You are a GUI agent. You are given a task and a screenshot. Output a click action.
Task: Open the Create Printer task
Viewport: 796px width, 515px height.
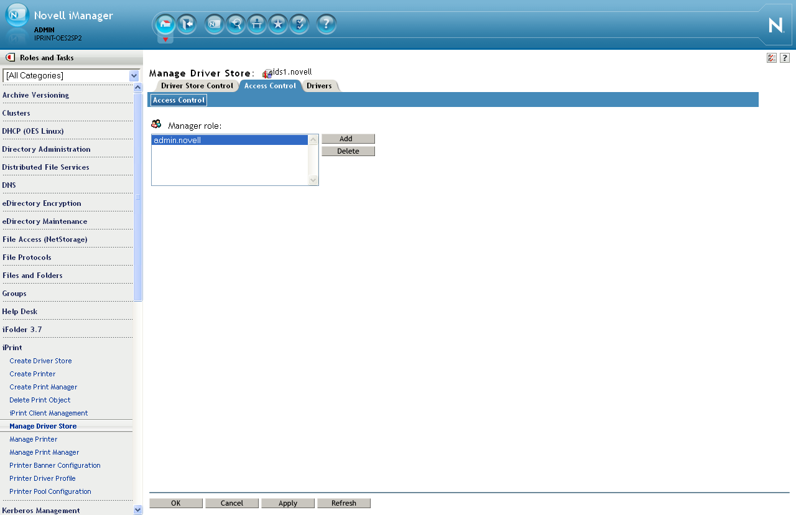coord(32,374)
